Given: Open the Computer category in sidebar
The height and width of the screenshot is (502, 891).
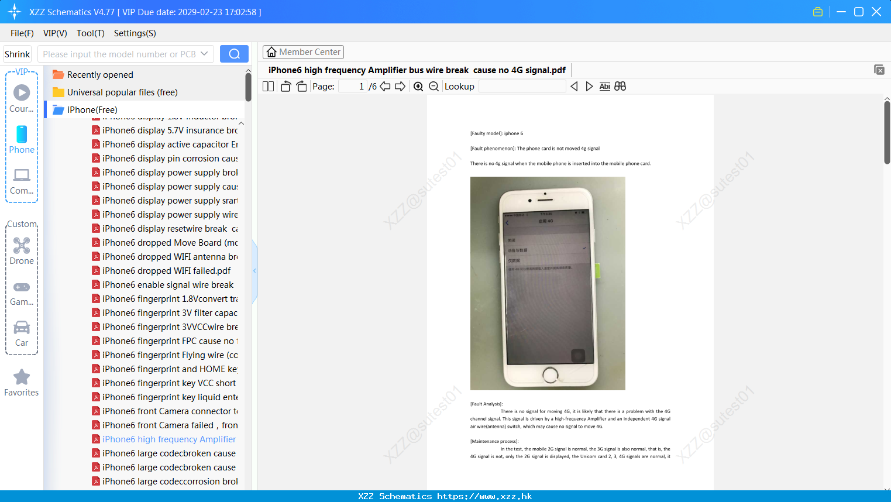Looking at the screenshot, I should 22,181.
